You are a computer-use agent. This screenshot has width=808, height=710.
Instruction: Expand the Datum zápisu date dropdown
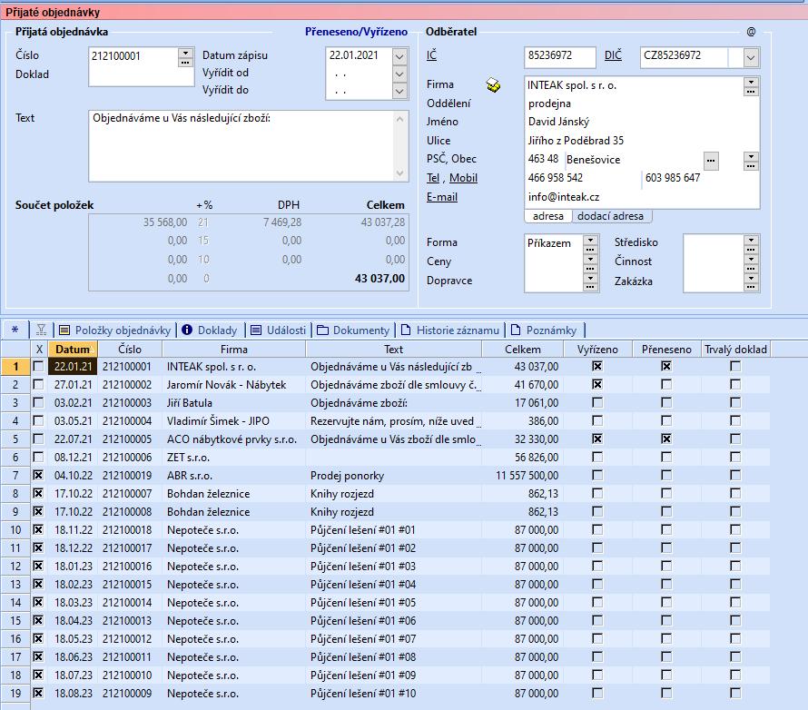(x=399, y=56)
